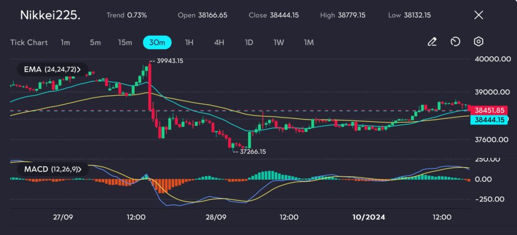The height and width of the screenshot is (235, 517).
Task: Switch chart to 4H timeframe
Action: 219,42
